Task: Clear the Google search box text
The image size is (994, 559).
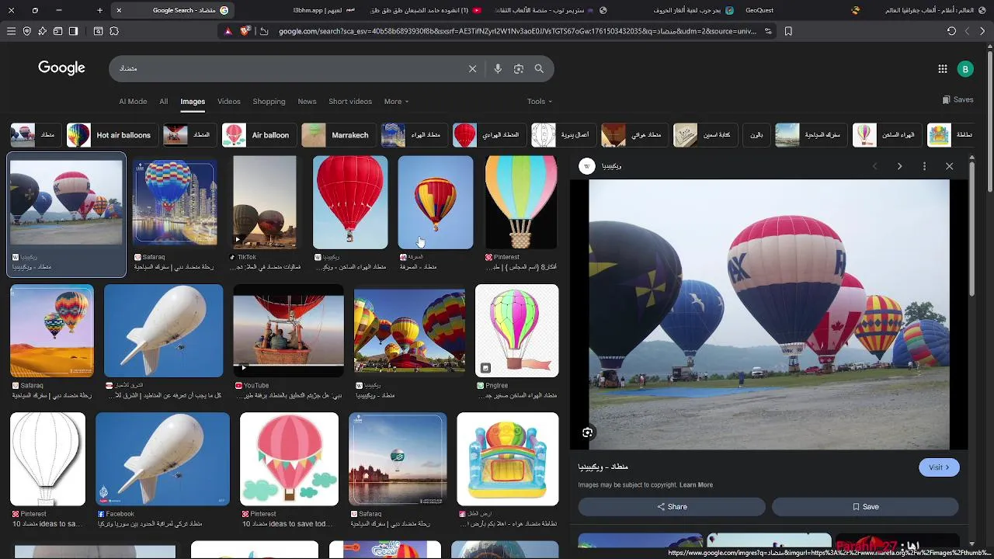Action: click(x=472, y=68)
